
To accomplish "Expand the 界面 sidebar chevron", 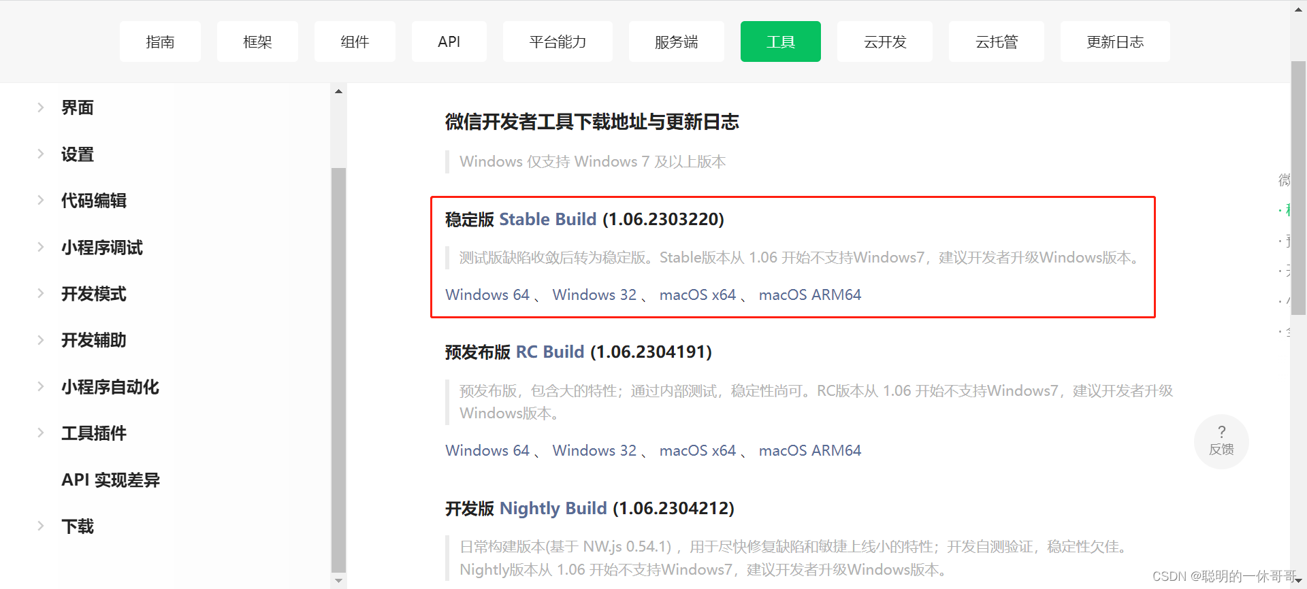I will point(41,107).
